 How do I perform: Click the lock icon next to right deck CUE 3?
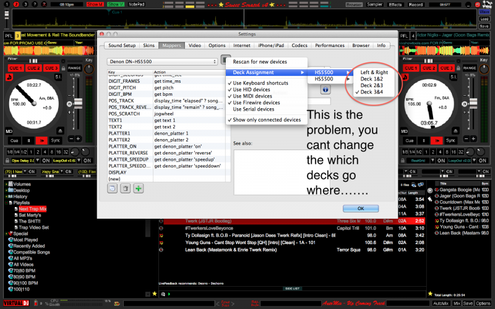tap(457, 69)
